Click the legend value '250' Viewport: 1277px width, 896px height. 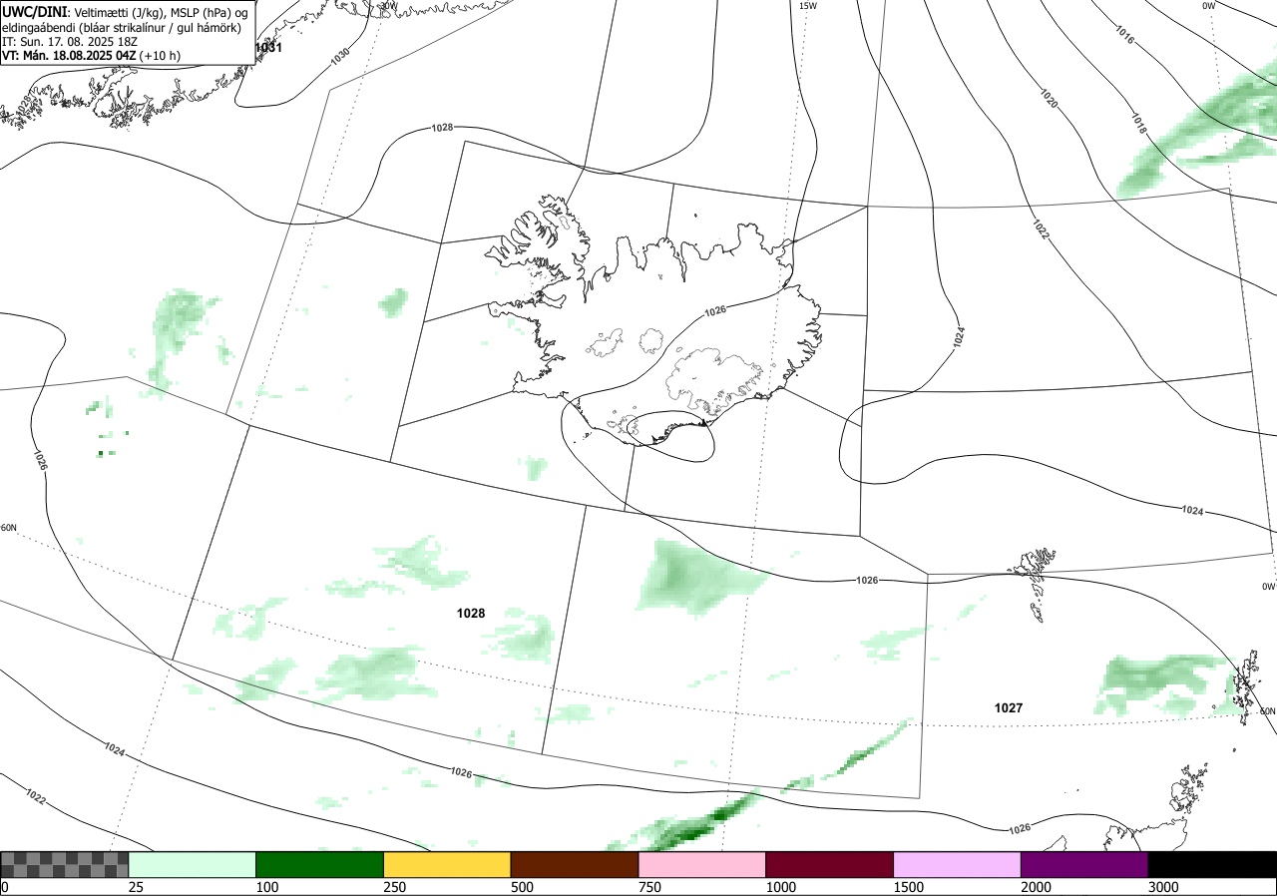point(395,887)
